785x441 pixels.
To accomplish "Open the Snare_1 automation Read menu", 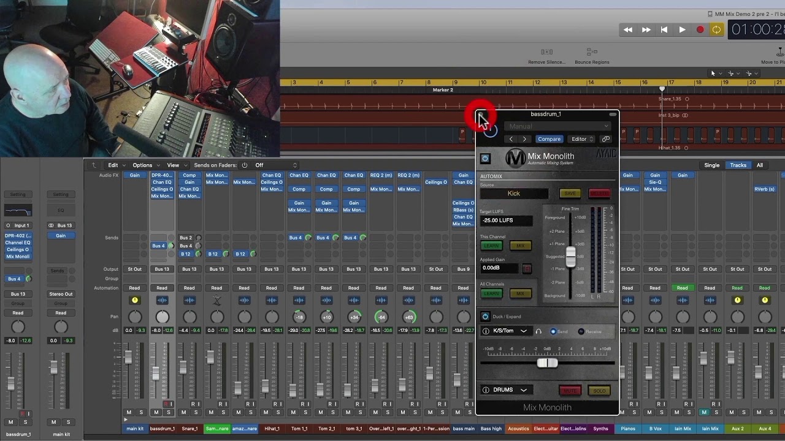I will tap(189, 288).
